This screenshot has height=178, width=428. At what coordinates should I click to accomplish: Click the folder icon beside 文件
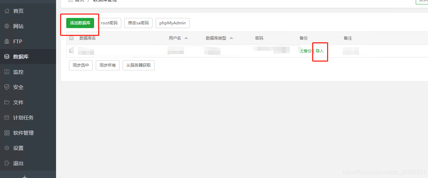click(7, 103)
